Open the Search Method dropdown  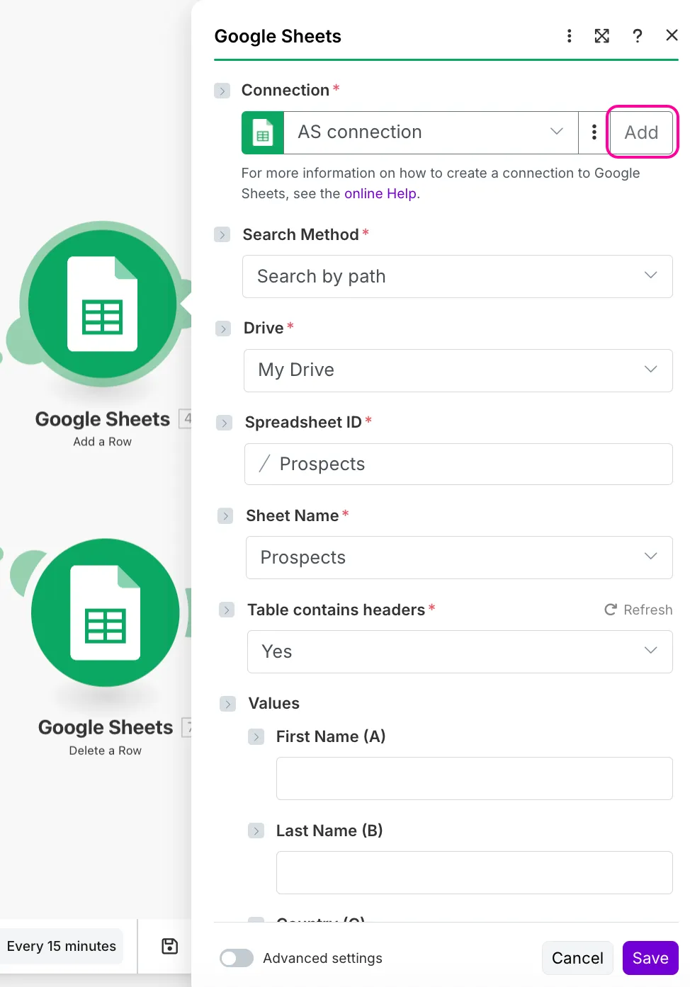(x=458, y=276)
